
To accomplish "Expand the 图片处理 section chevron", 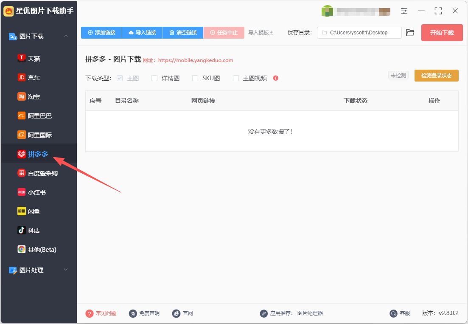I will (x=66, y=270).
